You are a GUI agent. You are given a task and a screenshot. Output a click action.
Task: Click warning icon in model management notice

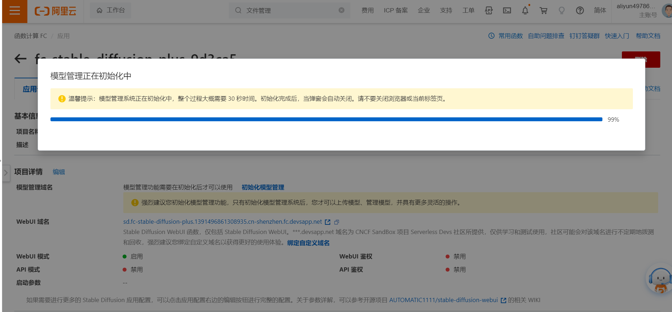coord(135,202)
